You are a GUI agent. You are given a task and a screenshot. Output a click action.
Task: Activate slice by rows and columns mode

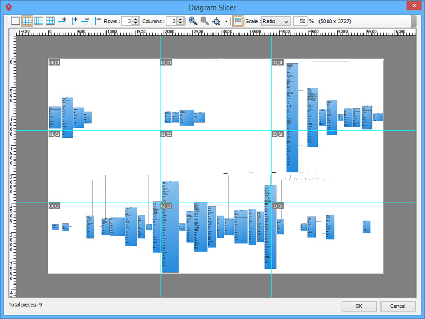(x=26, y=21)
